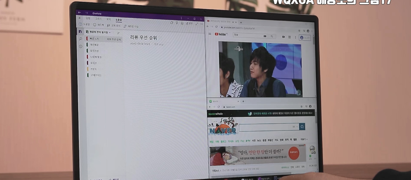
Task: Enter OneNote full screen mode icon
Action: tap(197, 24)
